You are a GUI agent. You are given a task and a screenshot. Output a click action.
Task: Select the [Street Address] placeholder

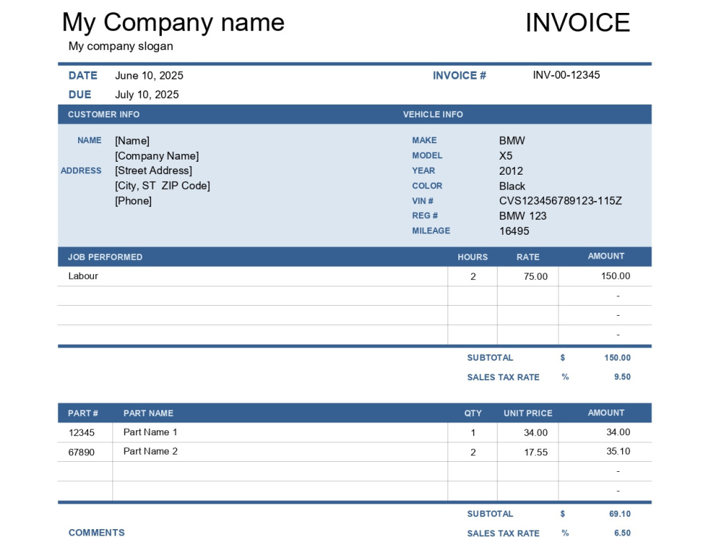coord(153,170)
